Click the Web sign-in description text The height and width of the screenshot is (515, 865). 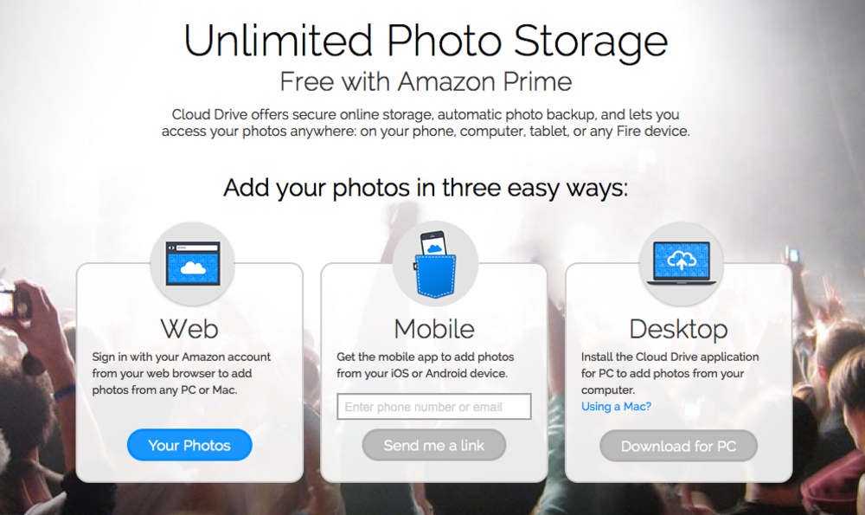(x=182, y=373)
